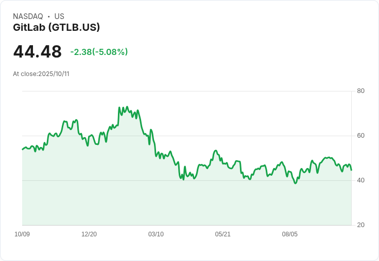
Task: Click the leftmost start point of the price line
Action: (x=22, y=150)
